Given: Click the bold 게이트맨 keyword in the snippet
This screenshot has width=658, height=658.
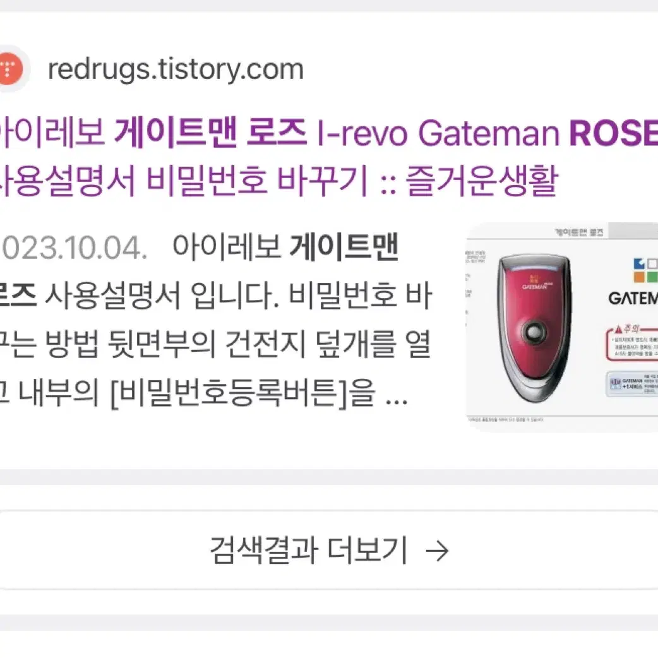Looking at the screenshot, I should [344, 248].
